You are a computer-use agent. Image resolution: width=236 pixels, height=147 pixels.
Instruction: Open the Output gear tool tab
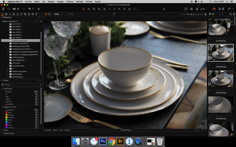pos(33,14)
